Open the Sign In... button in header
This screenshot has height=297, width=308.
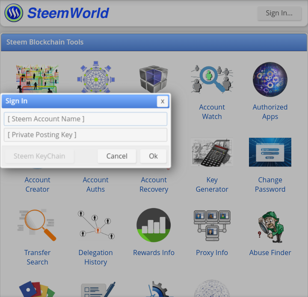click(x=279, y=13)
